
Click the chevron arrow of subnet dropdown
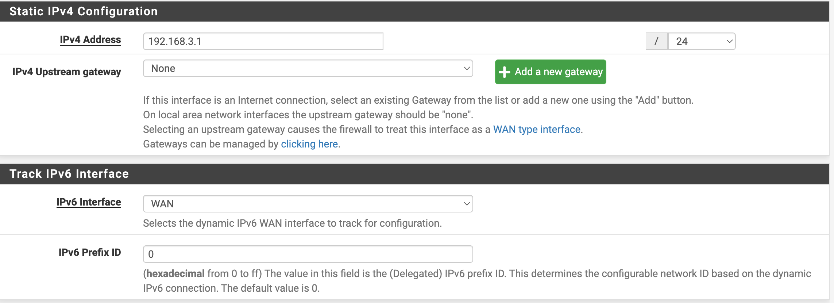click(x=729, y=41)
